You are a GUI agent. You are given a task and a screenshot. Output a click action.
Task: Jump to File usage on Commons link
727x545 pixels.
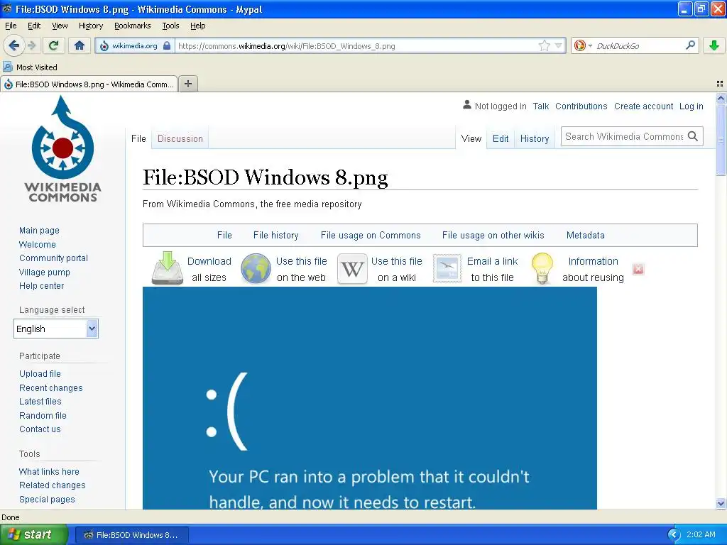[371, 235]
